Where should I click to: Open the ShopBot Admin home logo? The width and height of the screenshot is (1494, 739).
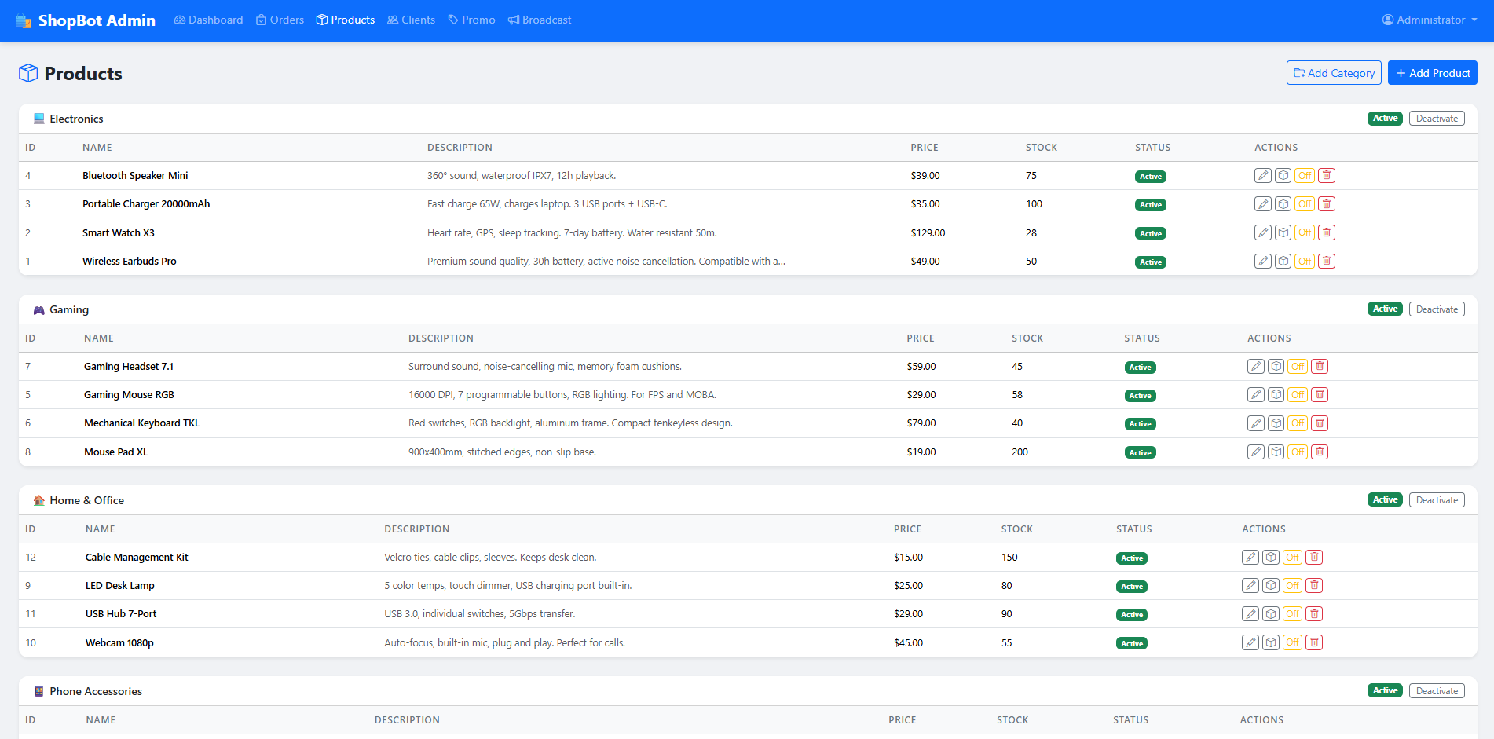(86, 20)
